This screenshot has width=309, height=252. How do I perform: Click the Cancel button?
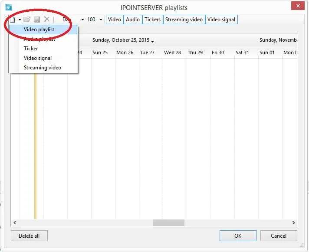click(279, 236)
